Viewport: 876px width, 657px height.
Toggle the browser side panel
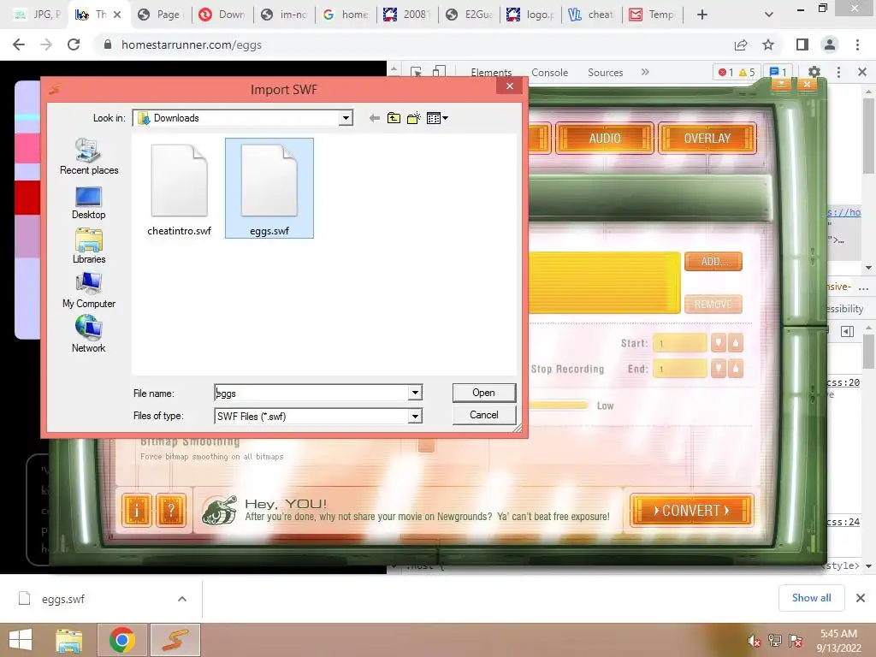[802, 44]
